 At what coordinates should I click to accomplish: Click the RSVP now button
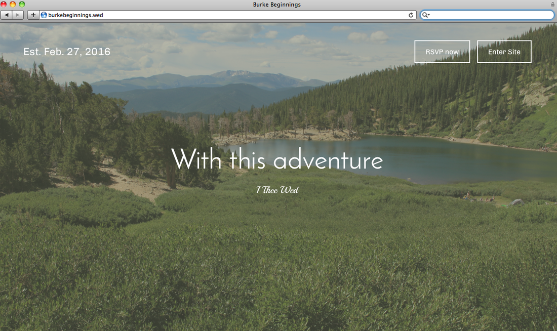(442, 52)
